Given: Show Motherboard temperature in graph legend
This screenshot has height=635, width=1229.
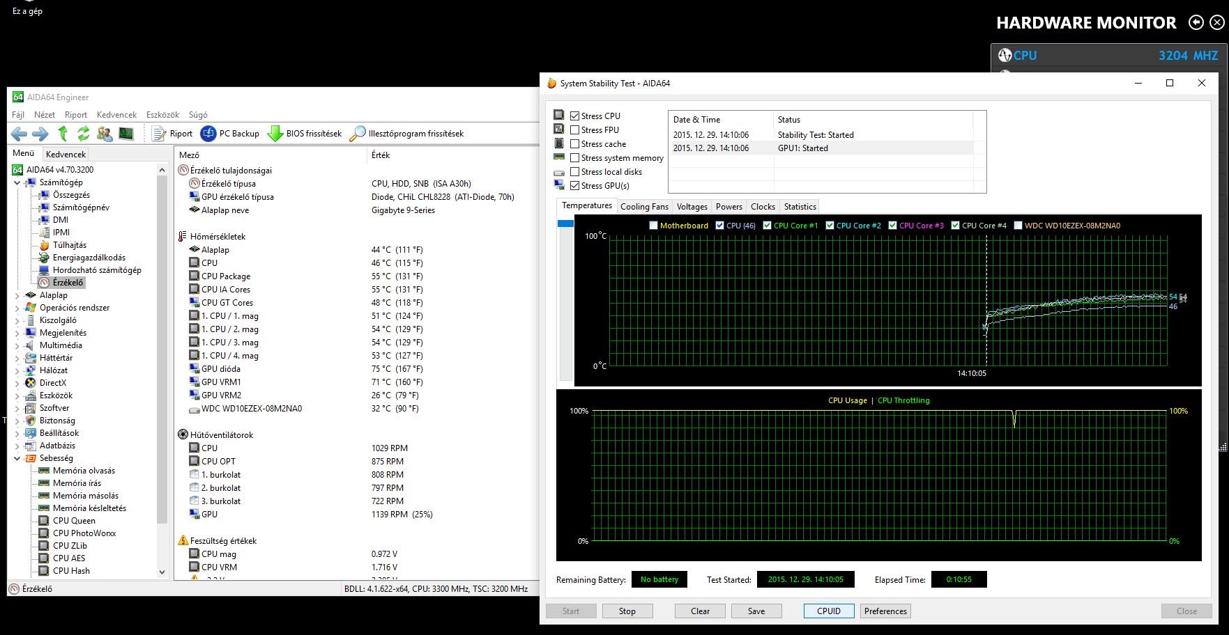Looking at the screenshot, I should pyautogui.click(x=653, y=226).
